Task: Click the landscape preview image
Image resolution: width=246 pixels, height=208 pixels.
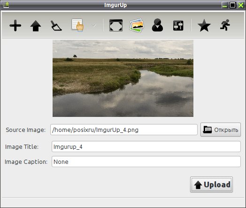Action: [123, 78]
